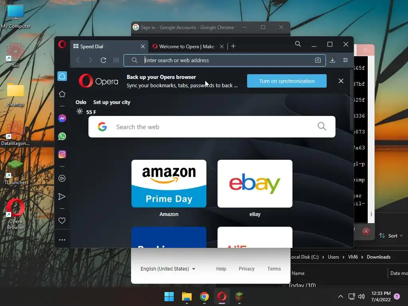Select My Computer desktop icon
Viewport: 408px width, 306px height.
[x=16, y=17]
